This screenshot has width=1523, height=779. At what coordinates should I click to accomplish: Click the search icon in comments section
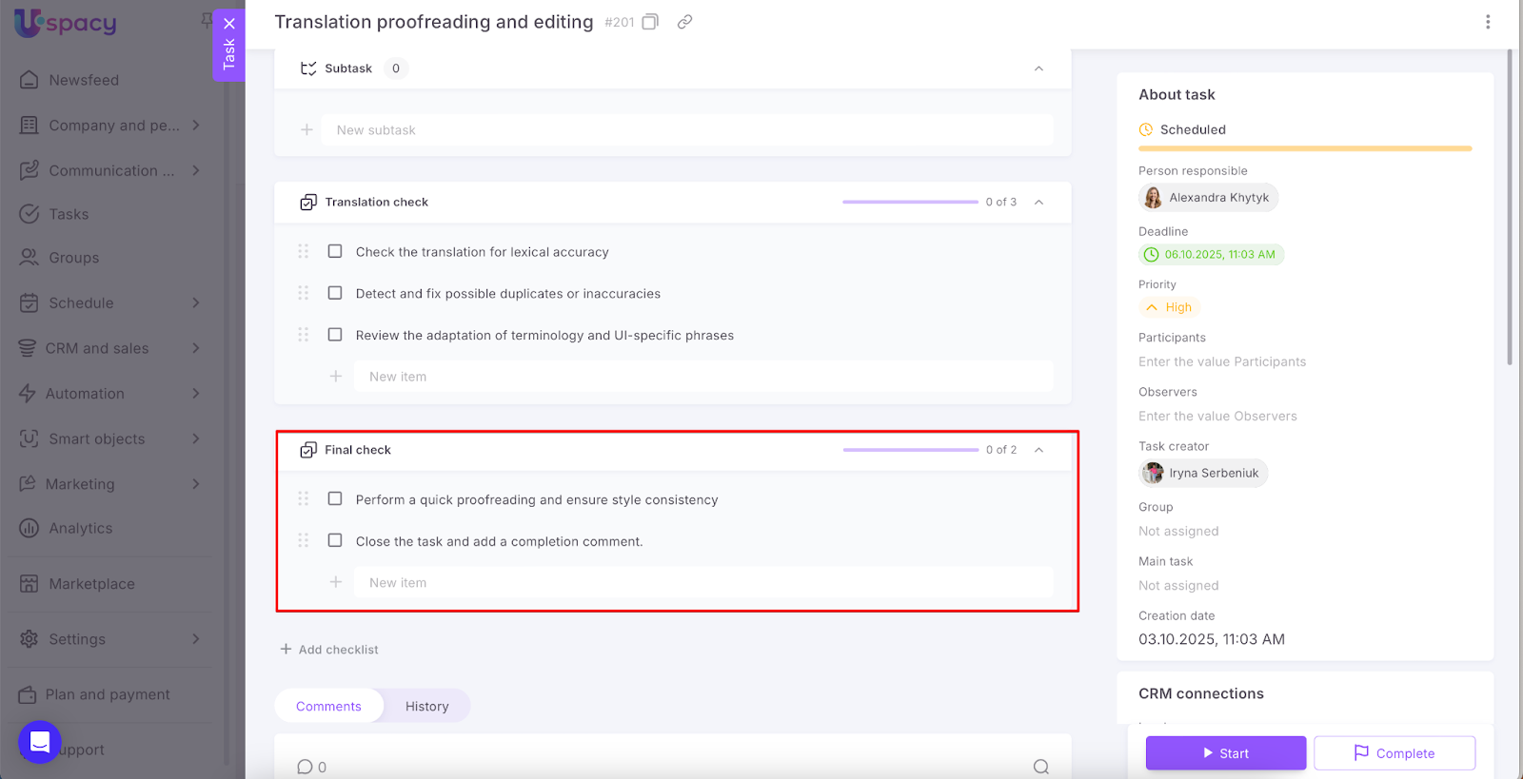(1040, 767)
